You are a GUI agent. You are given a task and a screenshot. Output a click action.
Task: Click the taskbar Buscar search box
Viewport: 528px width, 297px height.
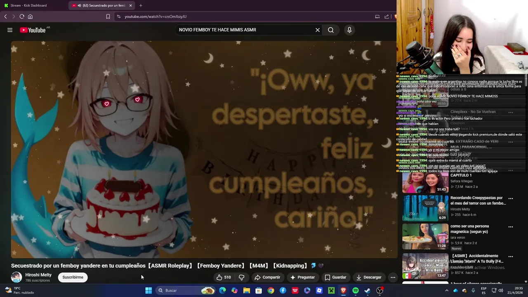click(x=186, y=290)
